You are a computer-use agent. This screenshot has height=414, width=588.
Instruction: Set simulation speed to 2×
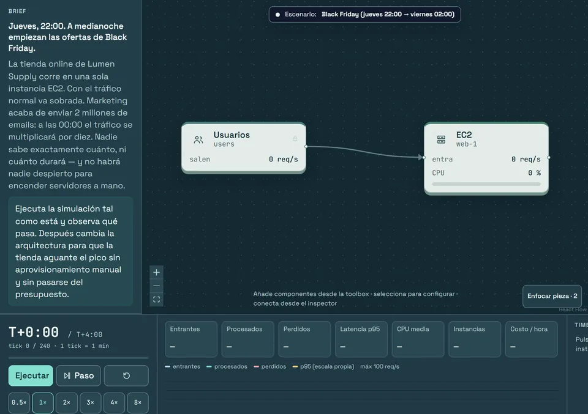[66, 403]
